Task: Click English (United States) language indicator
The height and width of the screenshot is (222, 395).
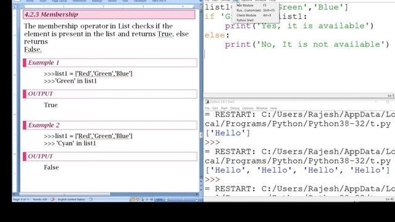Action: tap(72, 199)
